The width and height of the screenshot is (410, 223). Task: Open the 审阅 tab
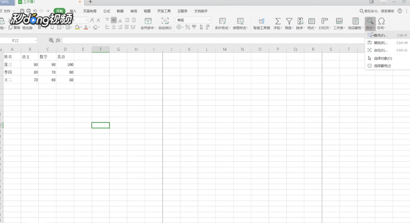coord(134,11)
